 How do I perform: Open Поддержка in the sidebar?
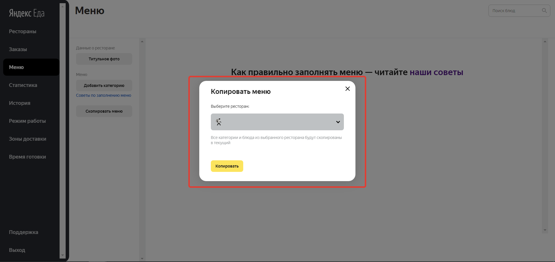23,232
